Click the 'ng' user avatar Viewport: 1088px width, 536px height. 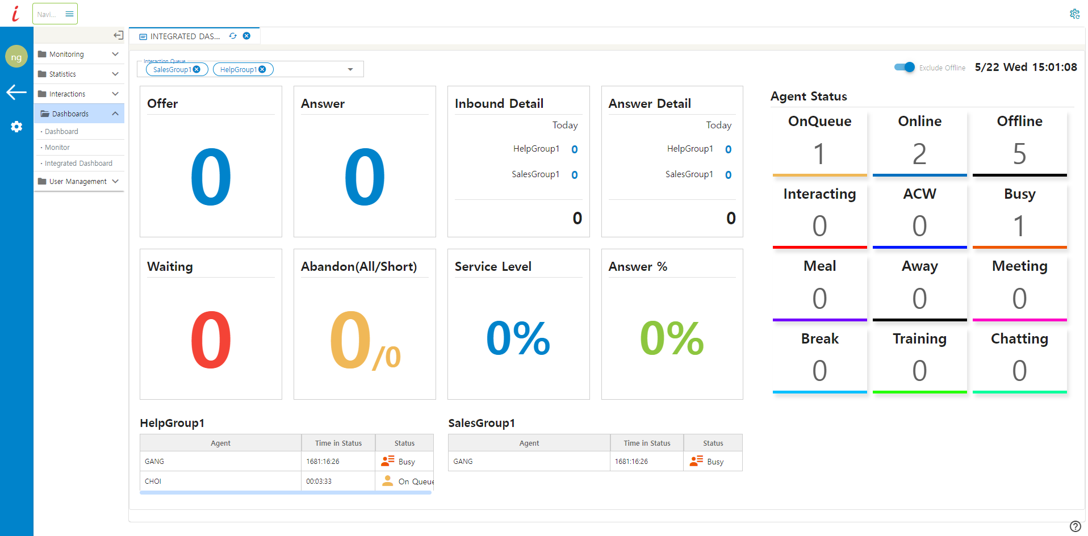click(16, 57)
